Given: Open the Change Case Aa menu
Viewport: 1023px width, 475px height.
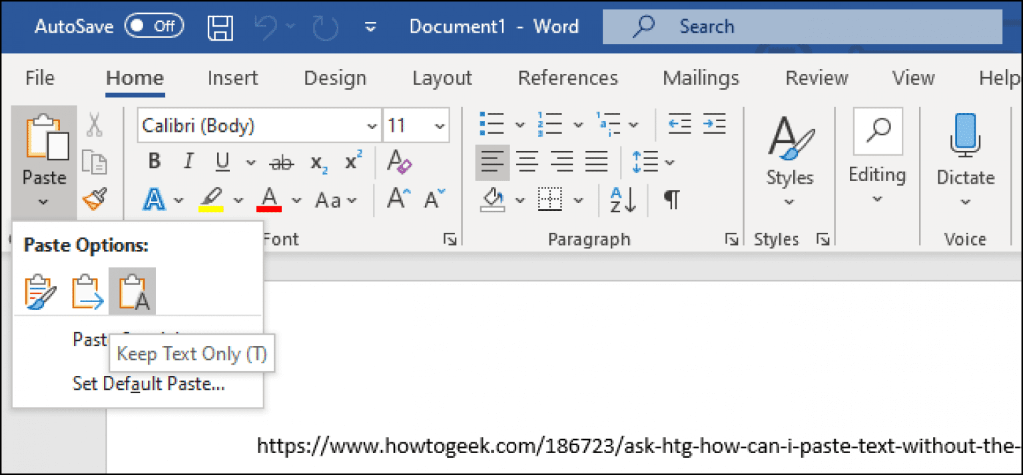Looking at the screenshot, I should (x=336, y=200).
